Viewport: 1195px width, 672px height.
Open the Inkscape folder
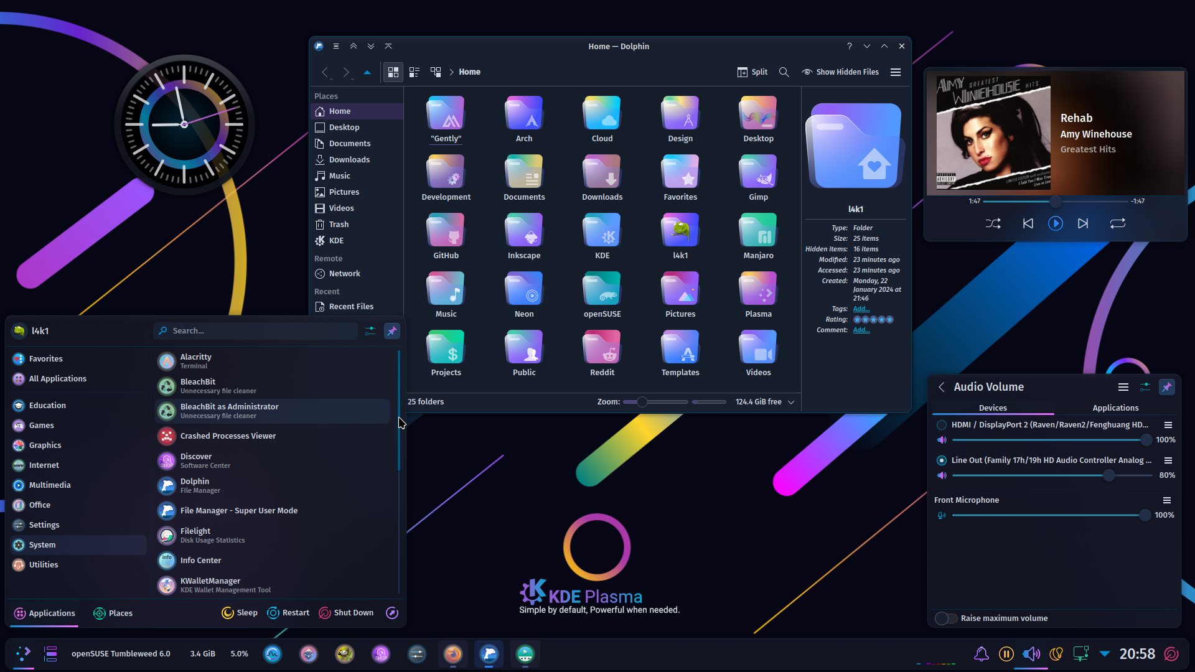(x=524, y=236)
